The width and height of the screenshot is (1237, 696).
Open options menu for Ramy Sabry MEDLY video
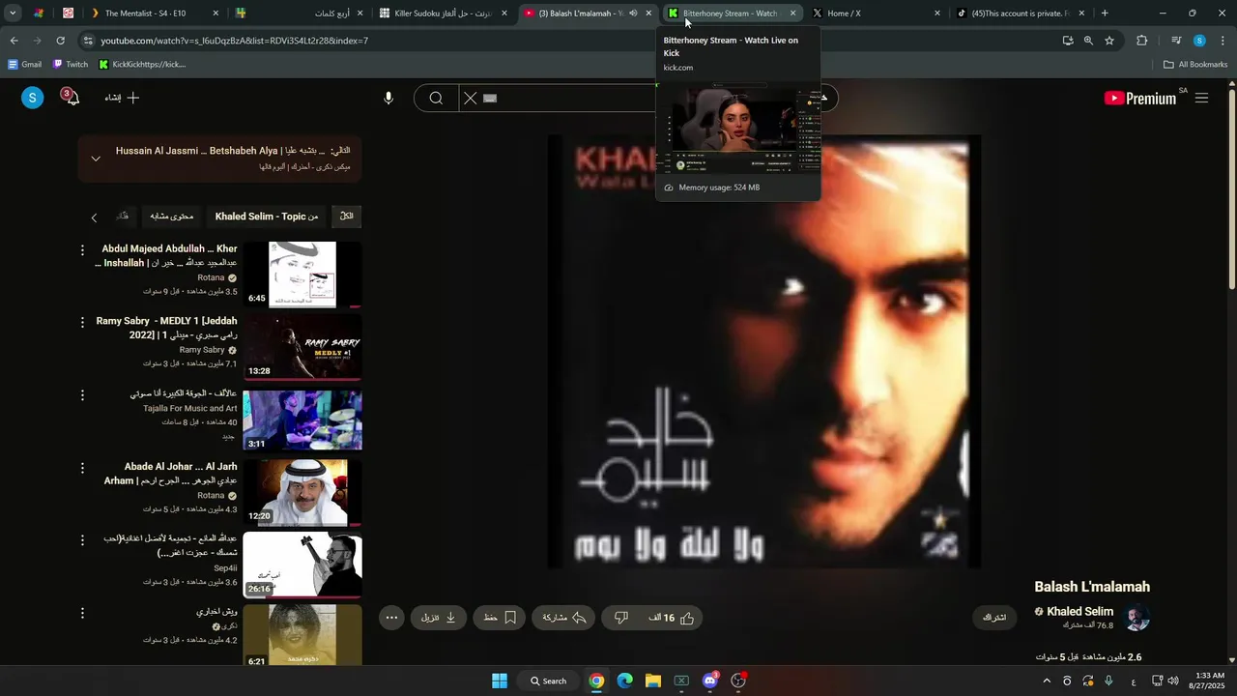click(x=82, y=322)
